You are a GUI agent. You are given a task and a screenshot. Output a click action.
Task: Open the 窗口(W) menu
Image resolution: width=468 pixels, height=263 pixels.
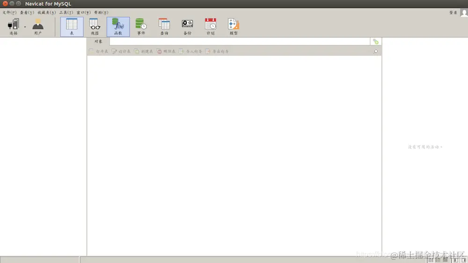pos(84,13)
